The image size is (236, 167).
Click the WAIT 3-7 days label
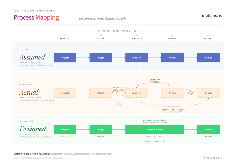point(119,104)
